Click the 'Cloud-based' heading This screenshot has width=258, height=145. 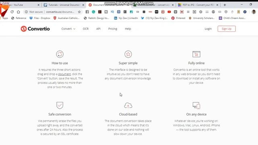coord(128,114)
